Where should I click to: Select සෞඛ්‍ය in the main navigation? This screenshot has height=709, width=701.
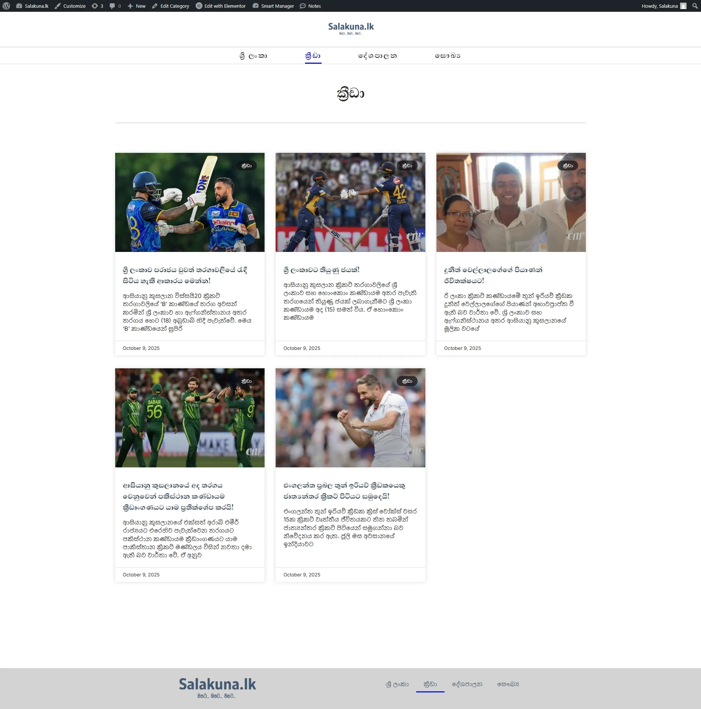pyautogui.click(x=446, y=56)
